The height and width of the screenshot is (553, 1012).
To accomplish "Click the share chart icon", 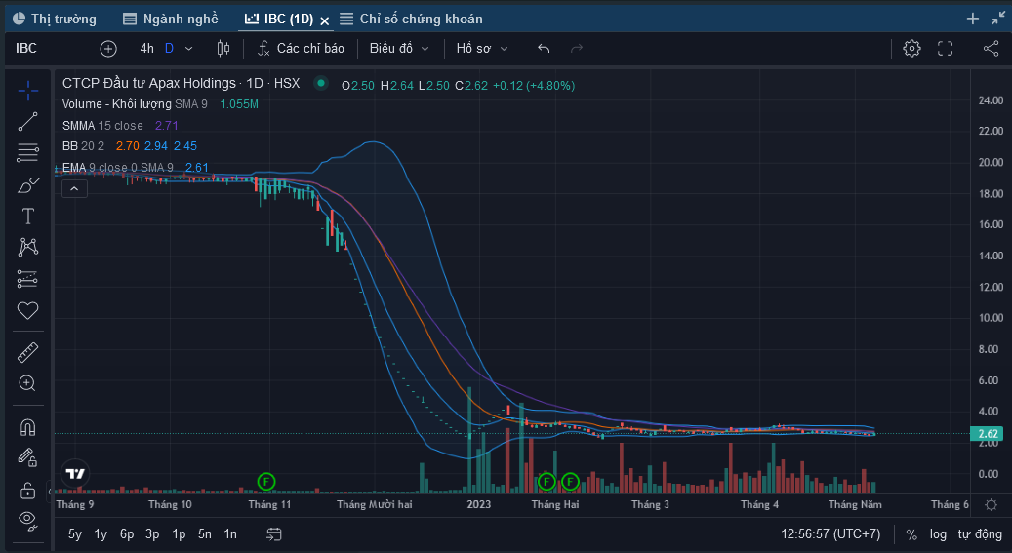I will [991, 49].
